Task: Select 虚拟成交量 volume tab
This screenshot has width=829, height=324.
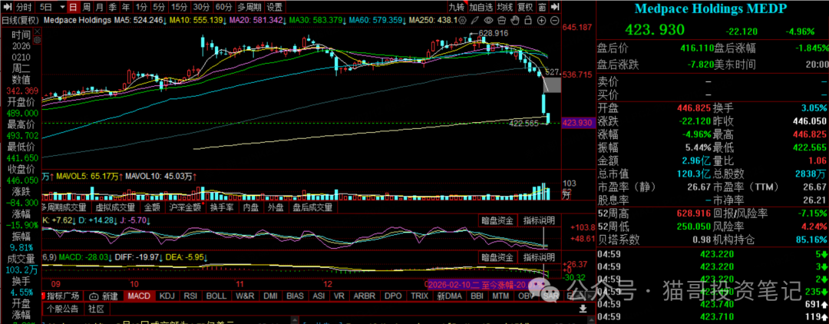Action: pos(116,208)
